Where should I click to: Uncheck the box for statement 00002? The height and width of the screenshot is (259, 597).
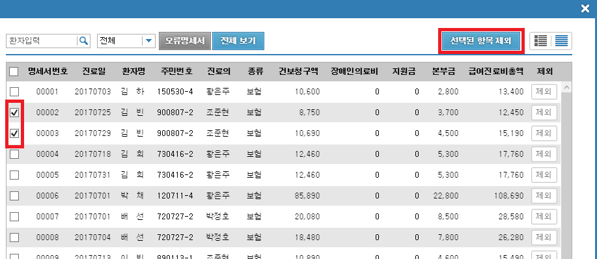coord(14,113)
